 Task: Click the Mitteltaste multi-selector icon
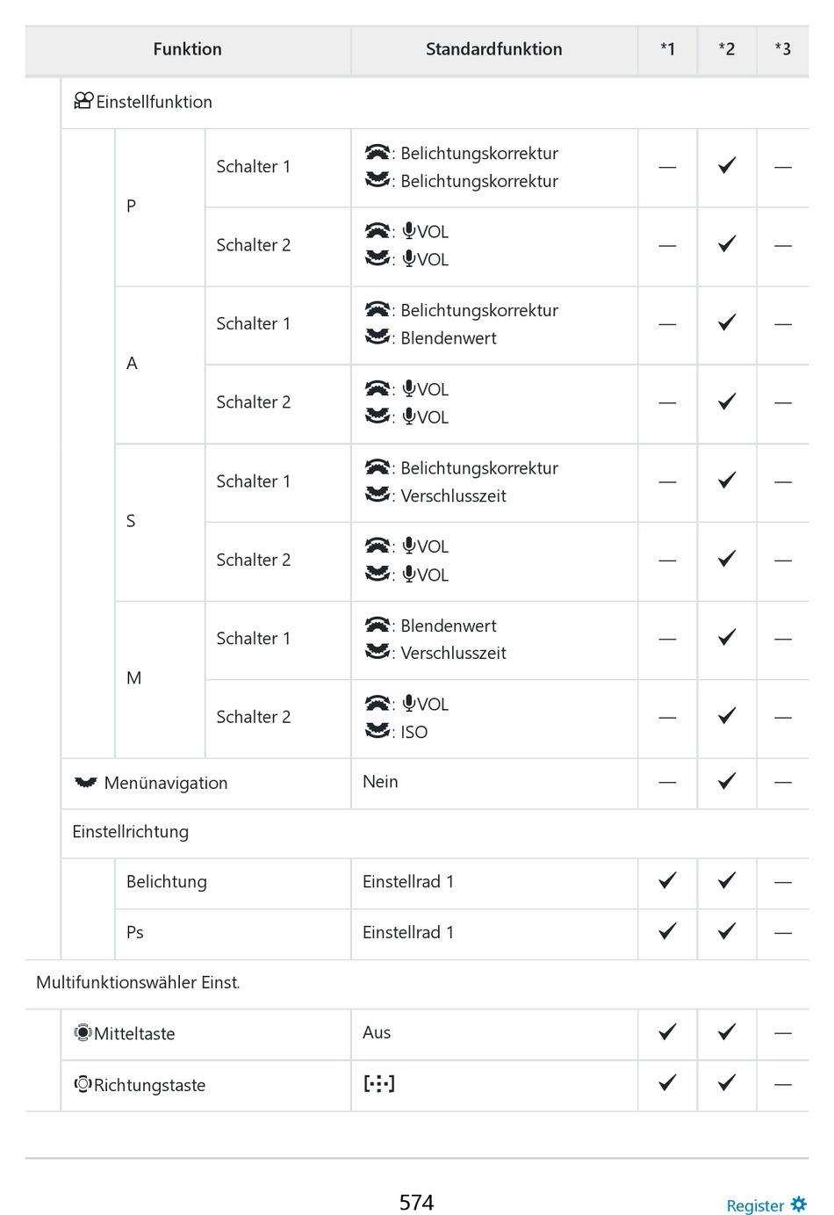tap(83, 1032)
